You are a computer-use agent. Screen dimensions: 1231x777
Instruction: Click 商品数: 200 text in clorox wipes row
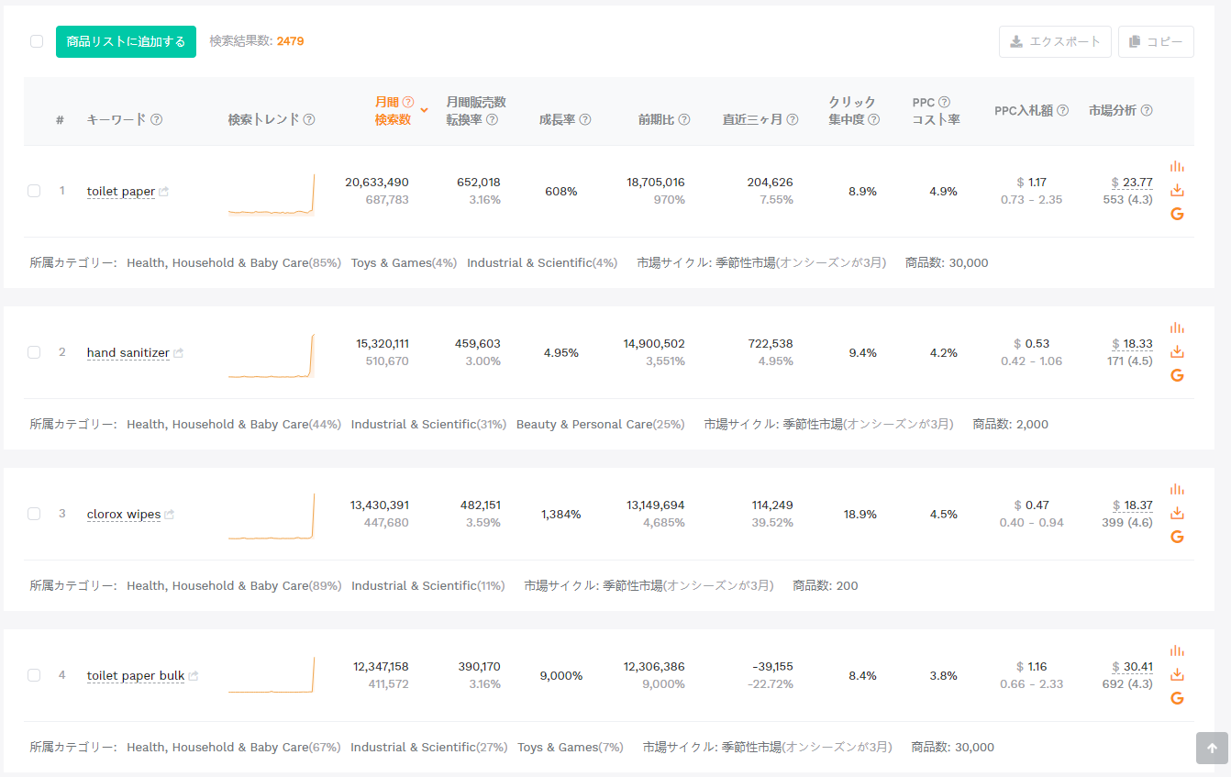point(826,586)
